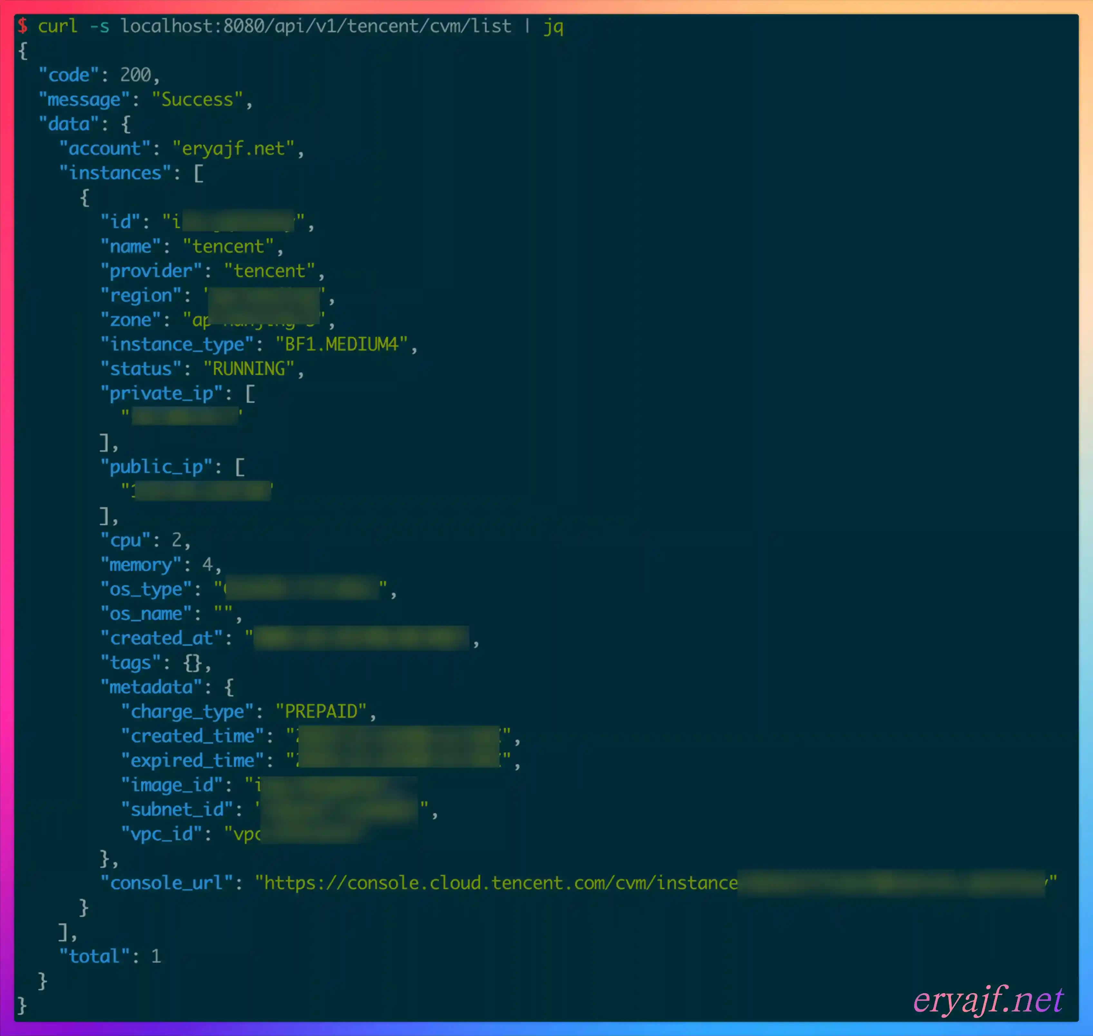
Task: Click the red dollar prompt symbol
Action: 23,25
